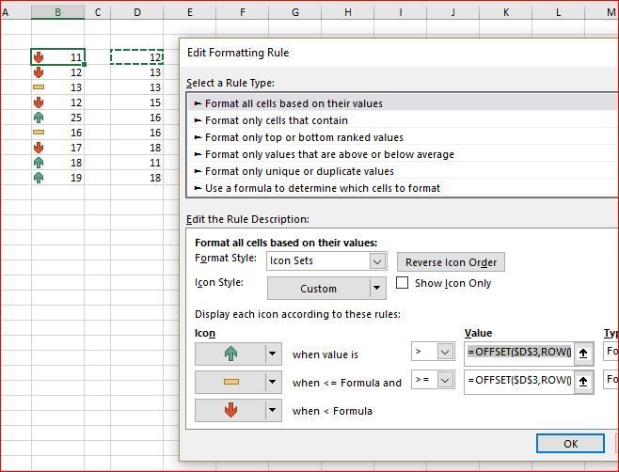Select column K header

click(506, 12)
